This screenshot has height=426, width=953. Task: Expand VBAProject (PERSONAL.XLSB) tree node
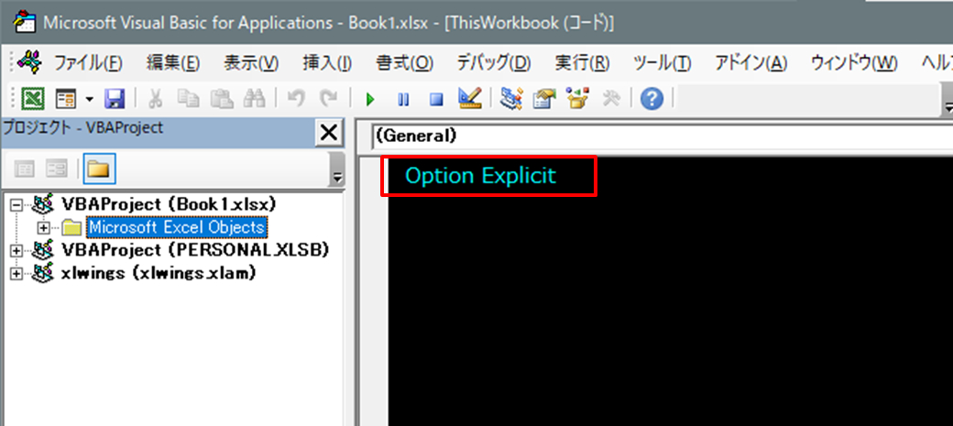point(16,250)
